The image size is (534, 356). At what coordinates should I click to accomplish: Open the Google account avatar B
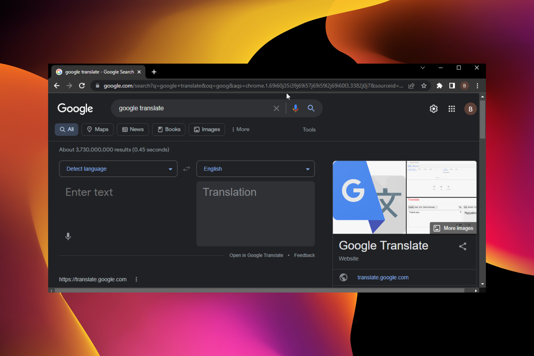pos(470,109)
